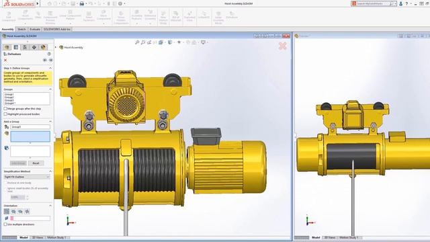Viewport: 430px width, 242px height.
Task: Click the group name field containing Group5
Action: (x=30, y=127)
